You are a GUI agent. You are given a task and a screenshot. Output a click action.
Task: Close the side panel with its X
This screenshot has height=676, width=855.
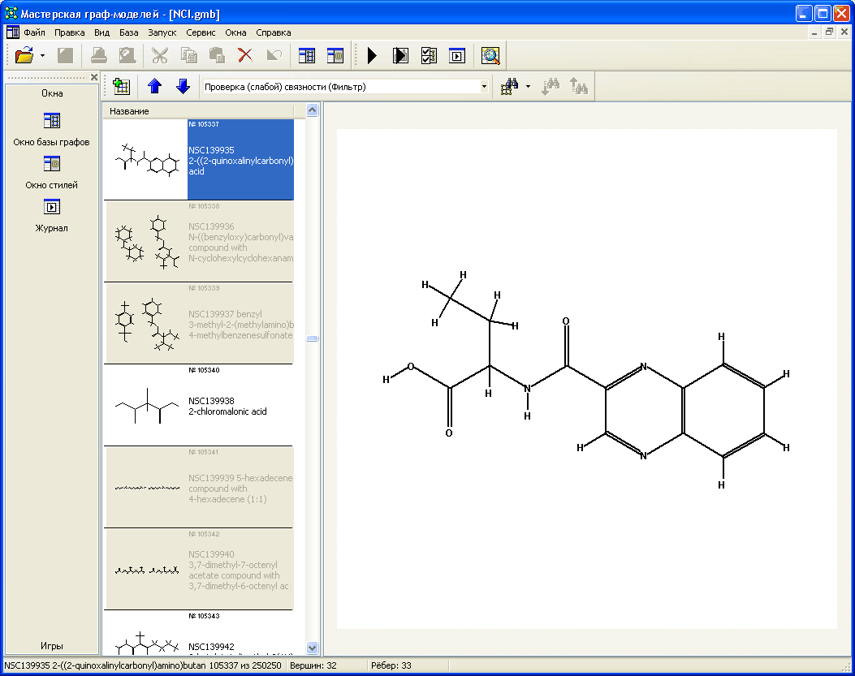pos(94,77)
